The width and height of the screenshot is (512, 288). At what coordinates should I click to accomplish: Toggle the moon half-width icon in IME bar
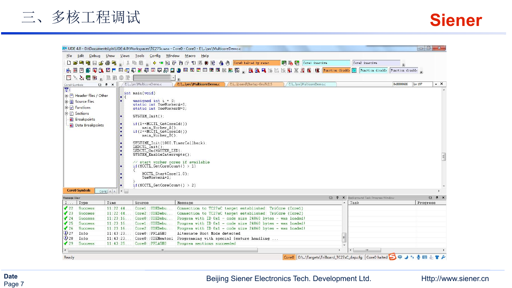tap(406, 257)
